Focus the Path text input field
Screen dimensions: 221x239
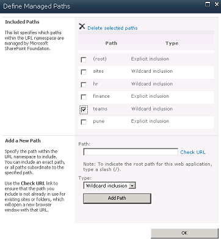pyautogui.click(x=131, y=152)
